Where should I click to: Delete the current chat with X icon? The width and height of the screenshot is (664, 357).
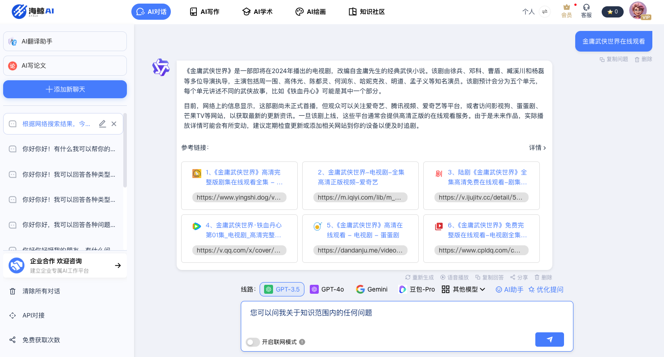tap(114, 124)
